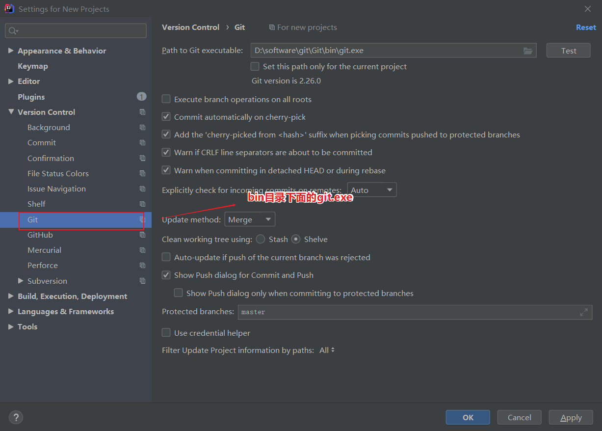Select Issue Navigation settings
Image resolution: width=602 pixels, height=431 pixels.
tap(56, 189)
